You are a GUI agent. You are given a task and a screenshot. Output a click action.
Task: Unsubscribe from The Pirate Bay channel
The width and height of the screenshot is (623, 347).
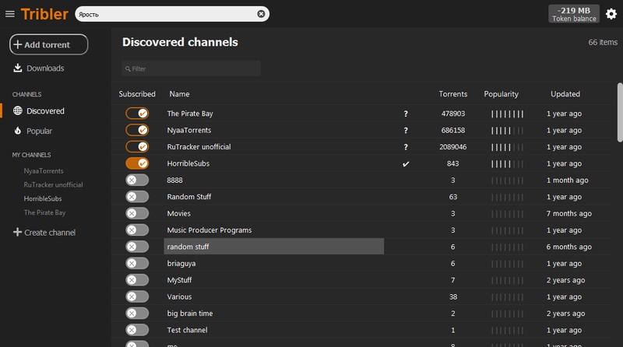[137, 114]
